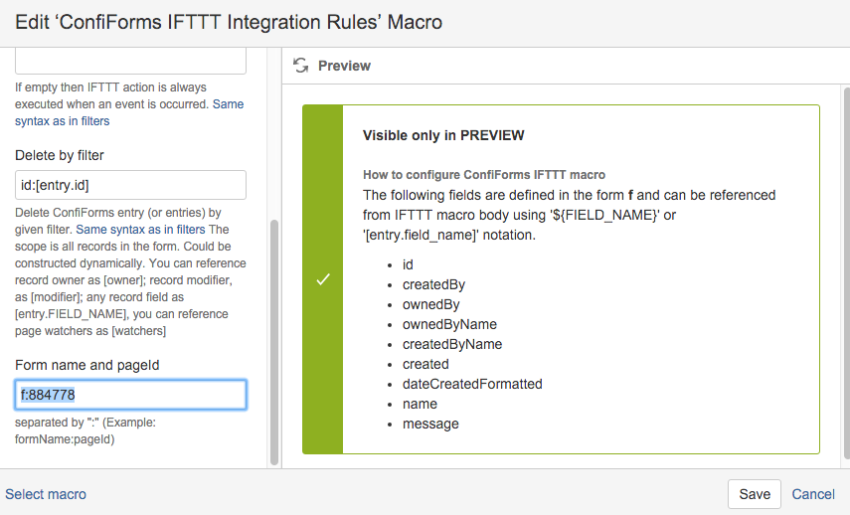Click 'dateCreatedFormatted' list item

tap(472, 384)
